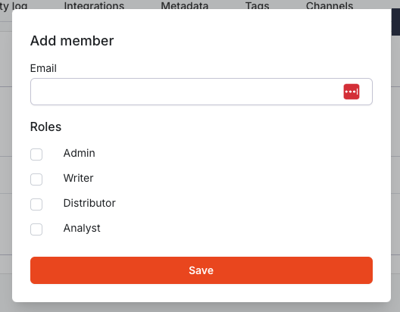Image resolution: width=400 pixels, height=312 pixels.
Task: Click the red password manager icon in Email field
Action: tap(352, 92)
